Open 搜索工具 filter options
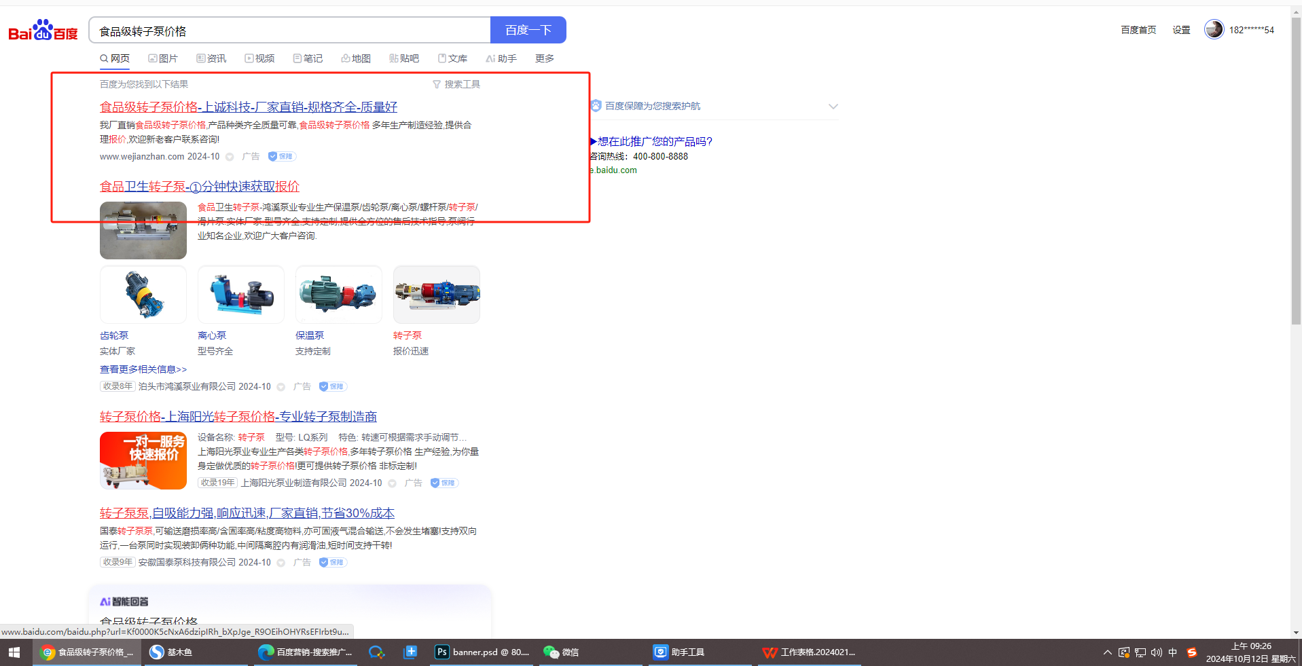The width and height of the screenshot is (1302, 666). pyautogui.click(x=456, y=84)
